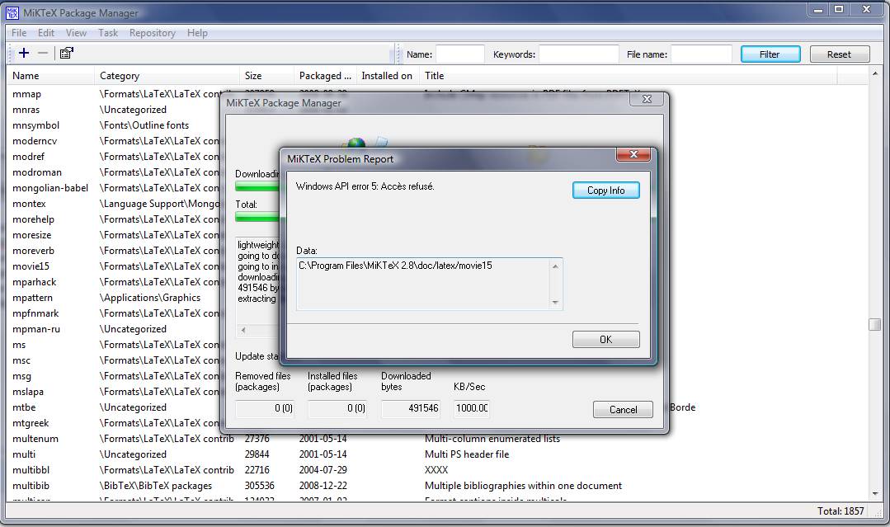Open the Repository menu

(x=152, y=33)
